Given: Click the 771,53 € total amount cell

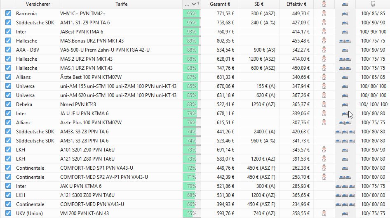Looking at the screenshot, I should click(226, 14).
